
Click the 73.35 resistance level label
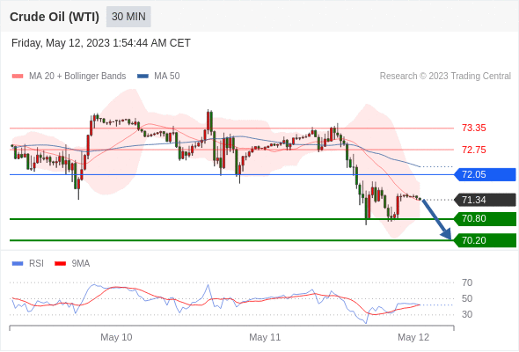coord(473,128)
